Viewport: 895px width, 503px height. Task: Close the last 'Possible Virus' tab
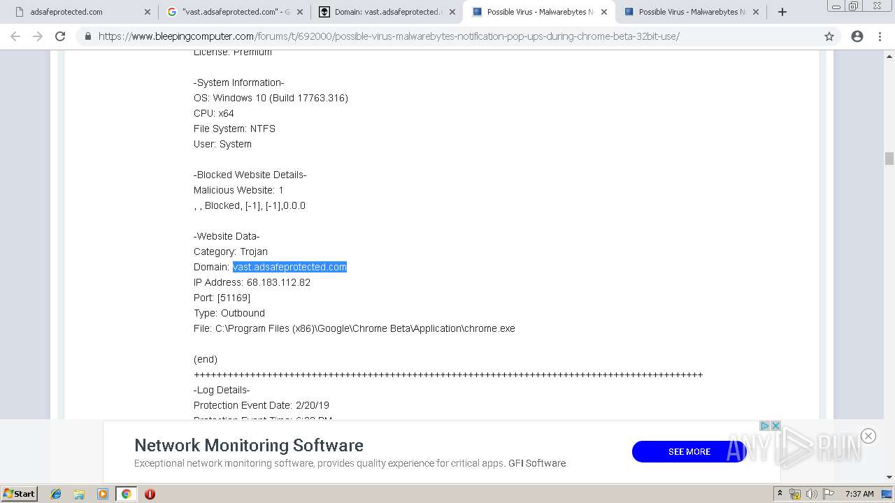tap(756, 12)
